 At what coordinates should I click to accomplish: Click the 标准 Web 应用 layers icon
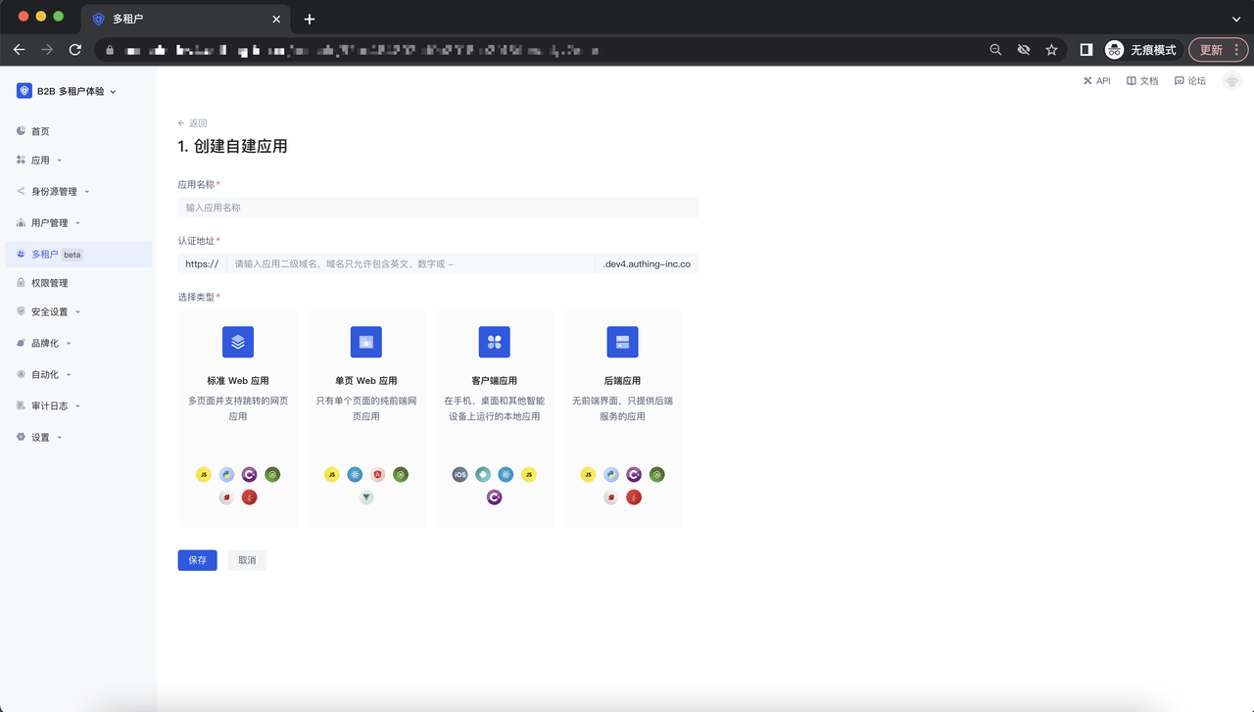pos(238,342)
